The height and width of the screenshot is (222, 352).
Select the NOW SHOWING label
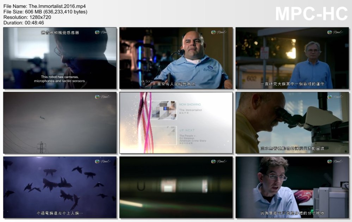(190, 105)
